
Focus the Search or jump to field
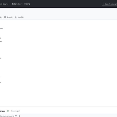tap(109, 4)
